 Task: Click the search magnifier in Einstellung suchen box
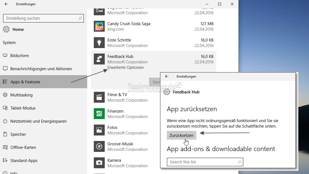(80, 18)
